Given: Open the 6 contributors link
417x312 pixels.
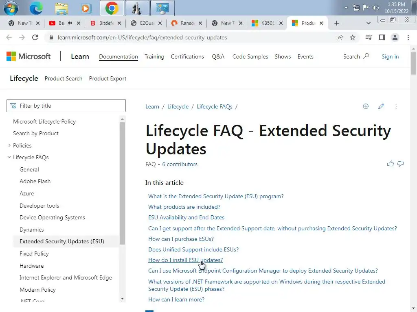Looking at the screenshot, I should [180, 164].
